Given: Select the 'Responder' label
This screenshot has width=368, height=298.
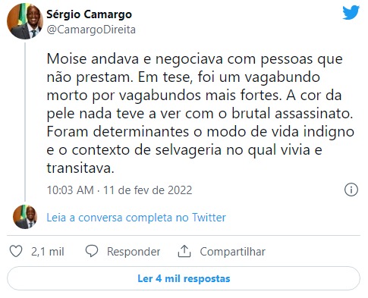Looking at the screenshot, I should [x=134, y=252].
